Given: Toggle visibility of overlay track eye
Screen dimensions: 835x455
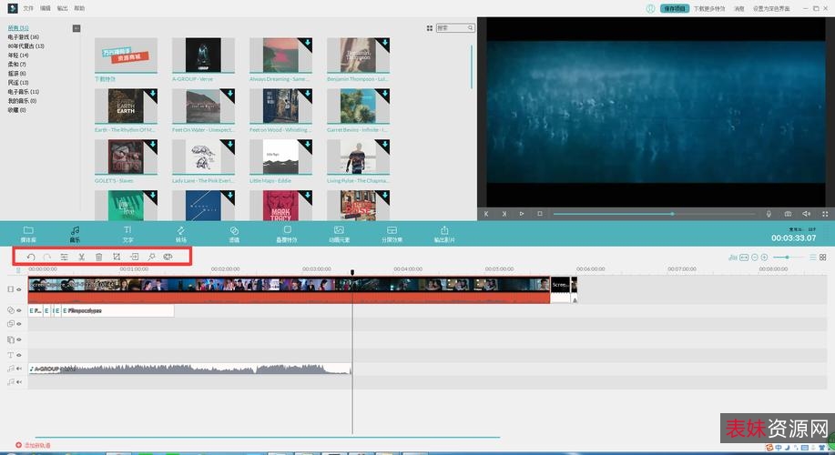Looking at the screenshot, I should click(18, 324).
